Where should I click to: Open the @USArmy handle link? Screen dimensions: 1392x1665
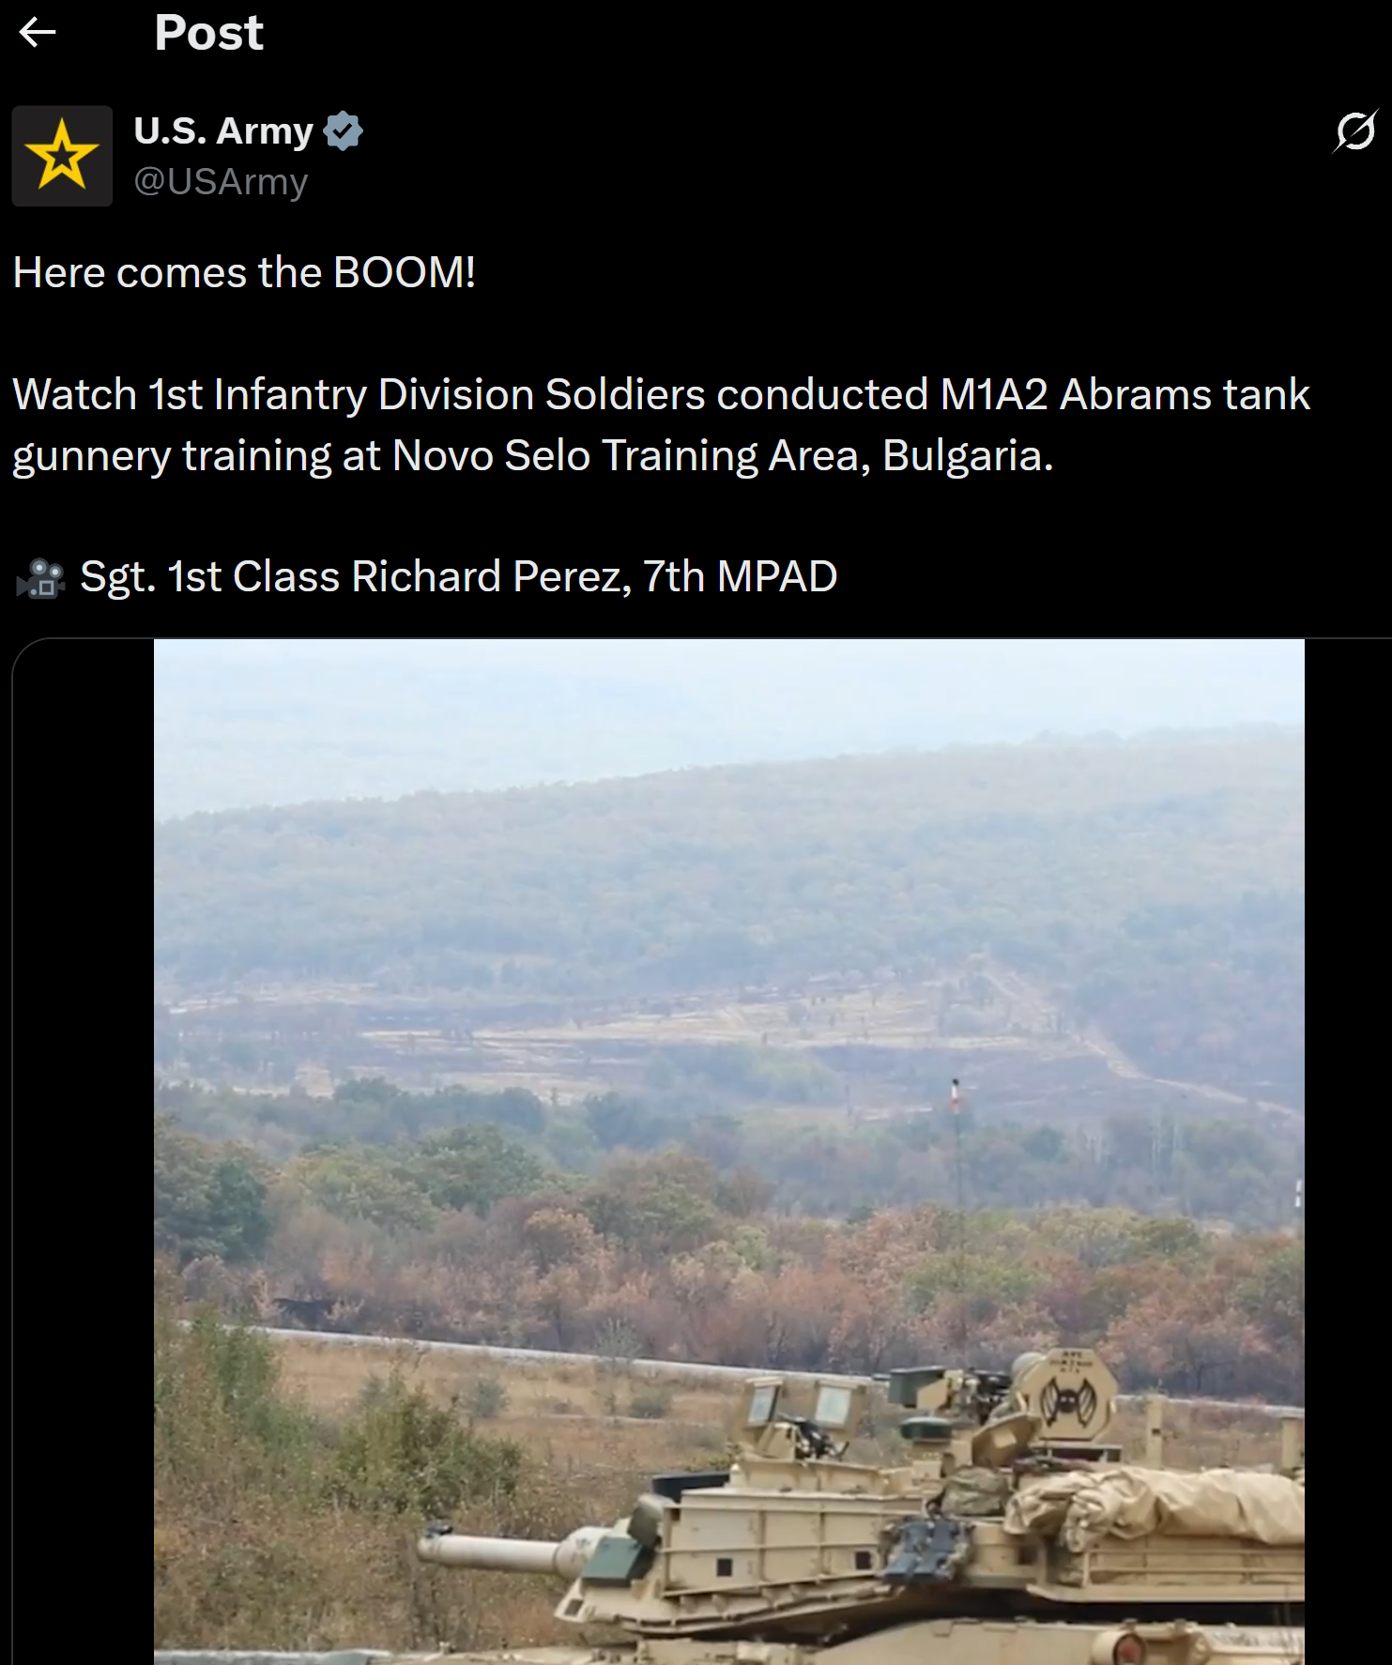point(221,181)
